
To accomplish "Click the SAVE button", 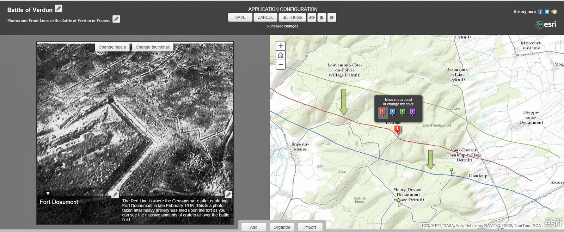I will pyautogui.click(x=240, y=18).
